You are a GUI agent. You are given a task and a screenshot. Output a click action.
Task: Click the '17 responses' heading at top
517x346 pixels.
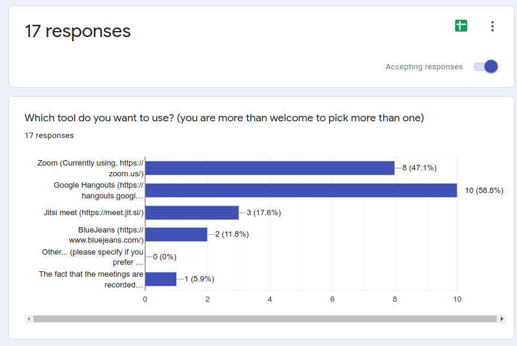point(78,31)
